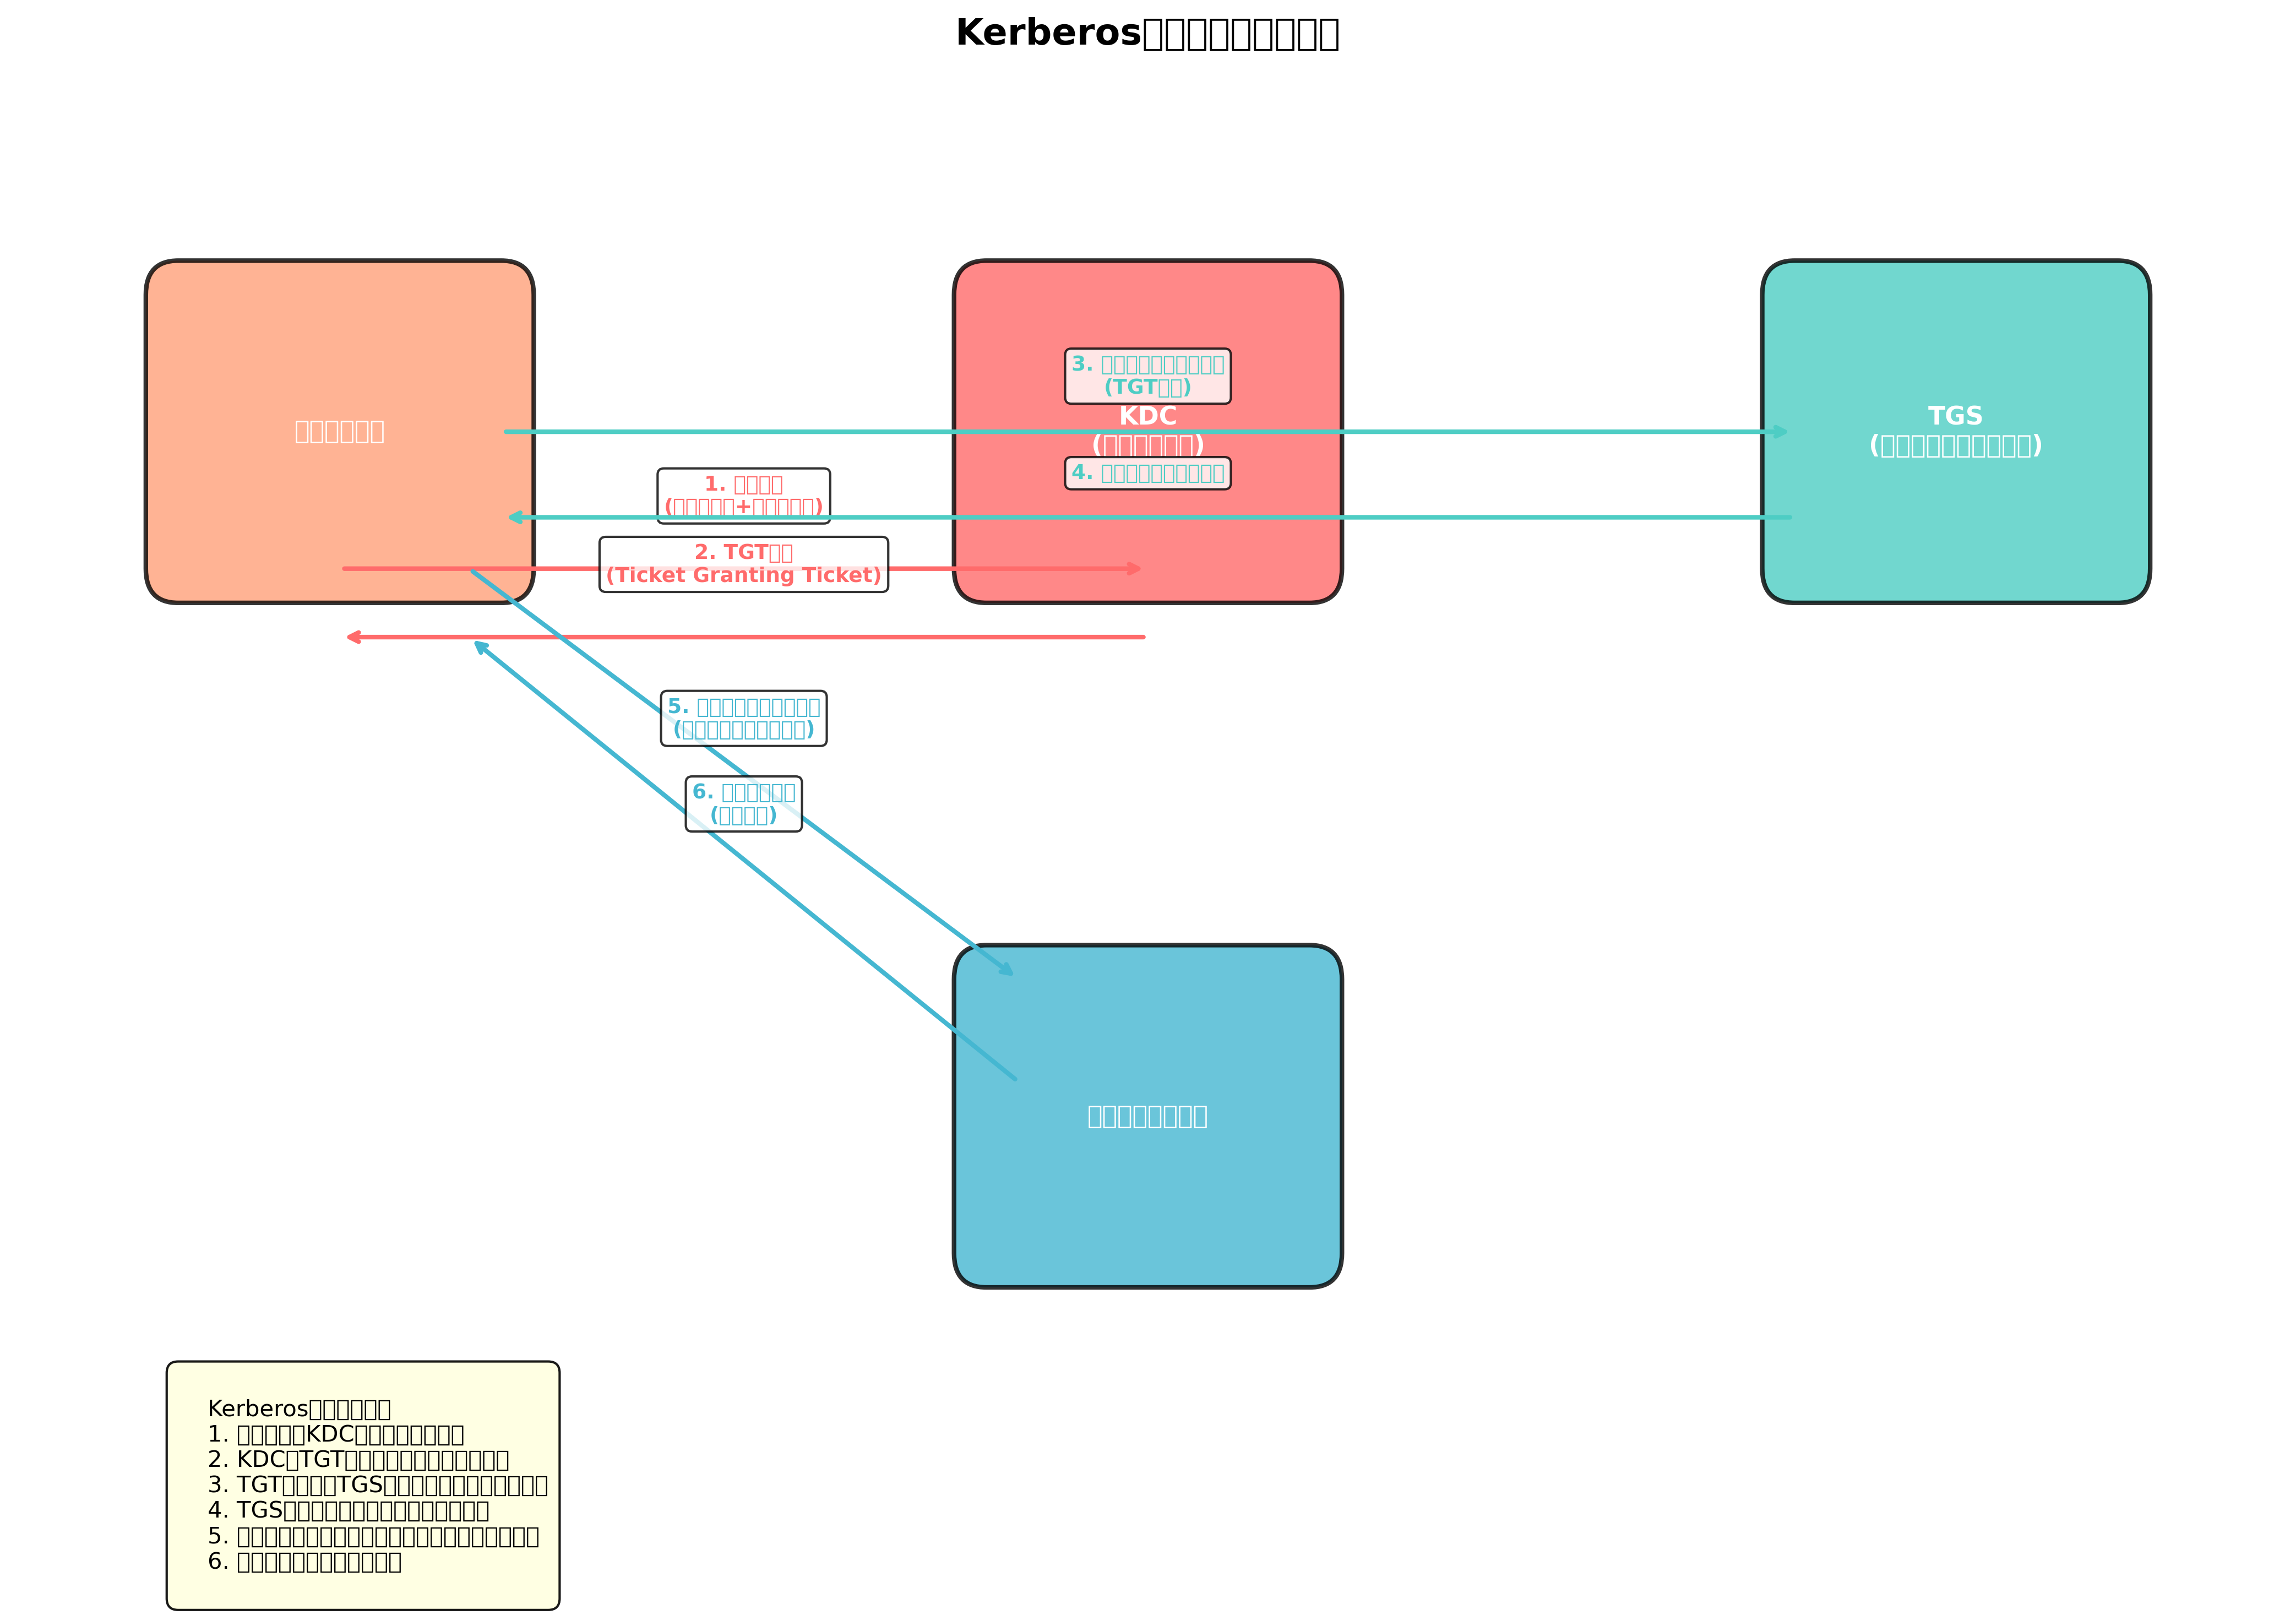
Task: Click legend line 5 in yellow box
Action: (373, 1536)
